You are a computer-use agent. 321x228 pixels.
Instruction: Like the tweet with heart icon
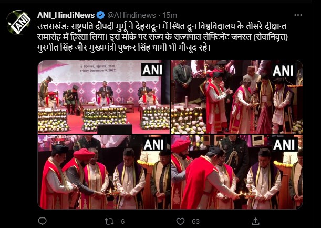click(180, 222)
